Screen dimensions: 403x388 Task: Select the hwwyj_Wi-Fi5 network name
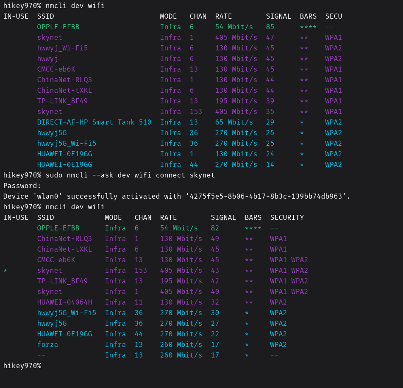point(62,48)
